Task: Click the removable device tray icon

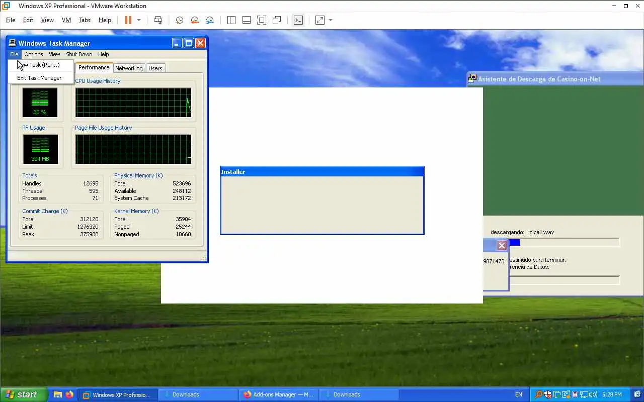Action: [x=575, y=394]
